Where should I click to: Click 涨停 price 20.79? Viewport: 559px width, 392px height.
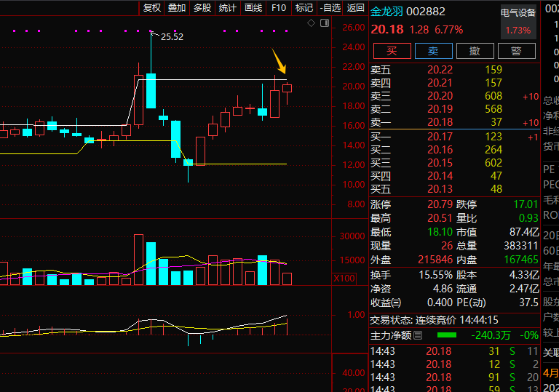coord(440,204)
